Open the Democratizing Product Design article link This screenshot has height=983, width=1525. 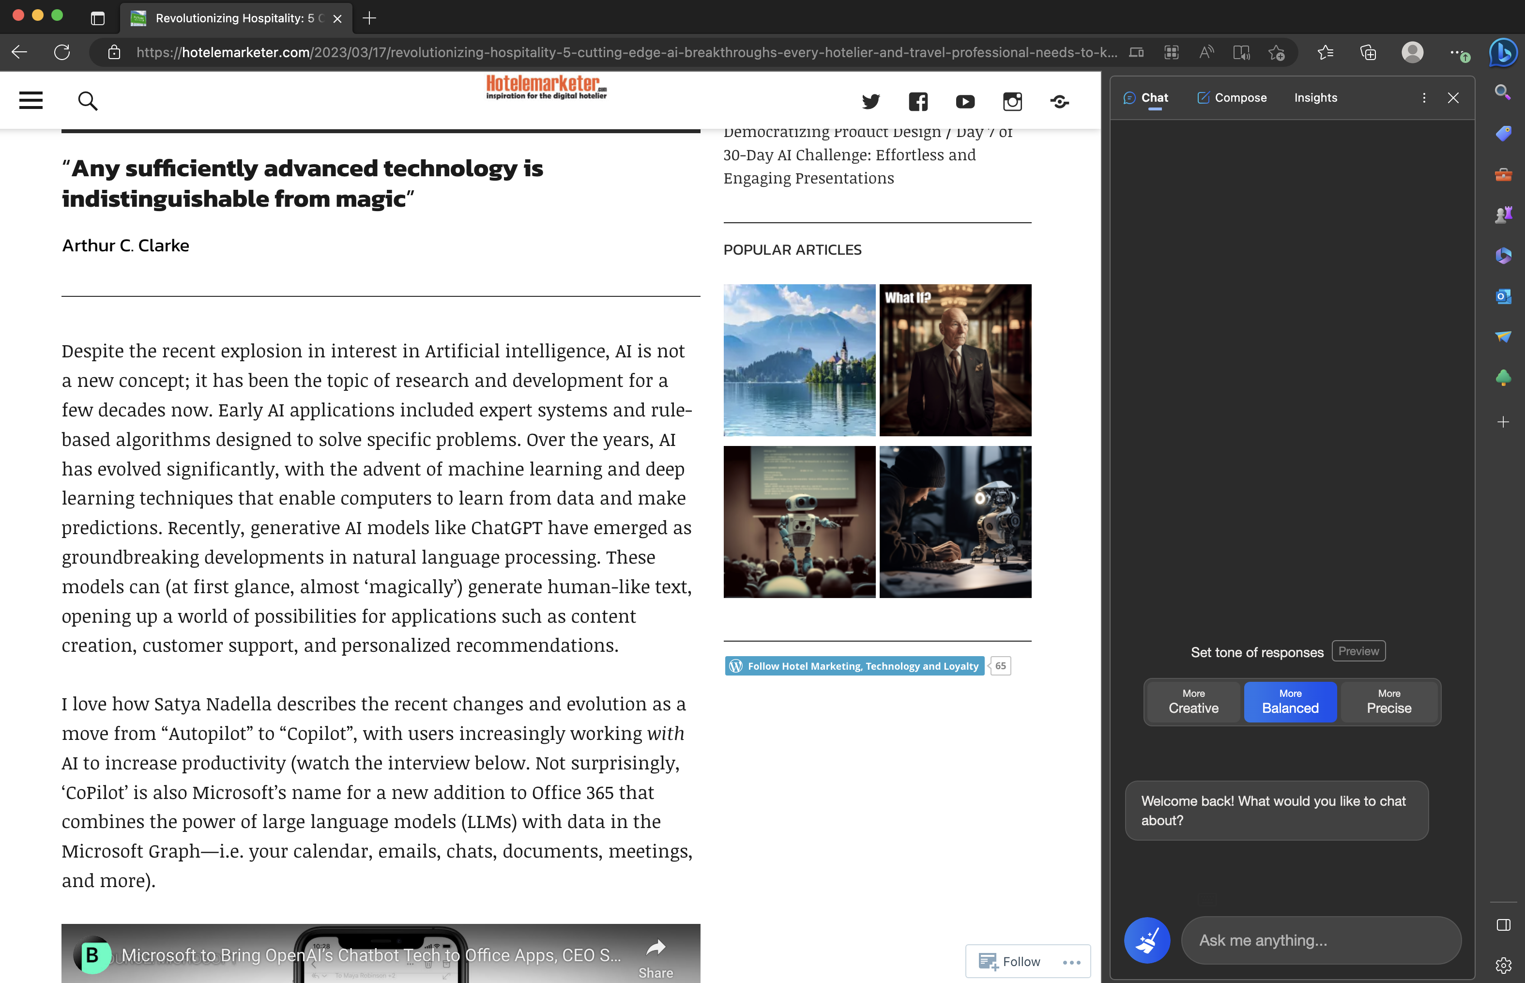(868, 154)
